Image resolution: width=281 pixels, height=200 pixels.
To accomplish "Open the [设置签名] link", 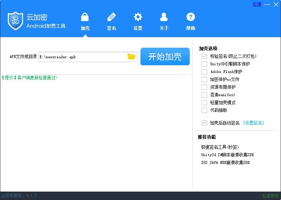I will [253, 123].
